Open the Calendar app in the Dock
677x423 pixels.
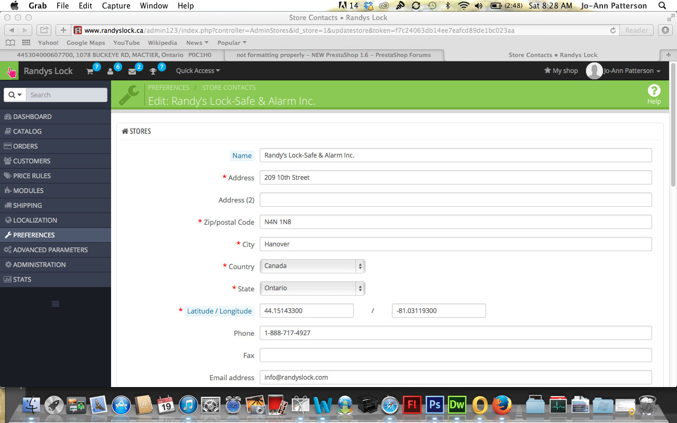(166, 405)
